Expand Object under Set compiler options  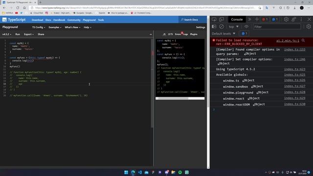(x=224, y=64)
